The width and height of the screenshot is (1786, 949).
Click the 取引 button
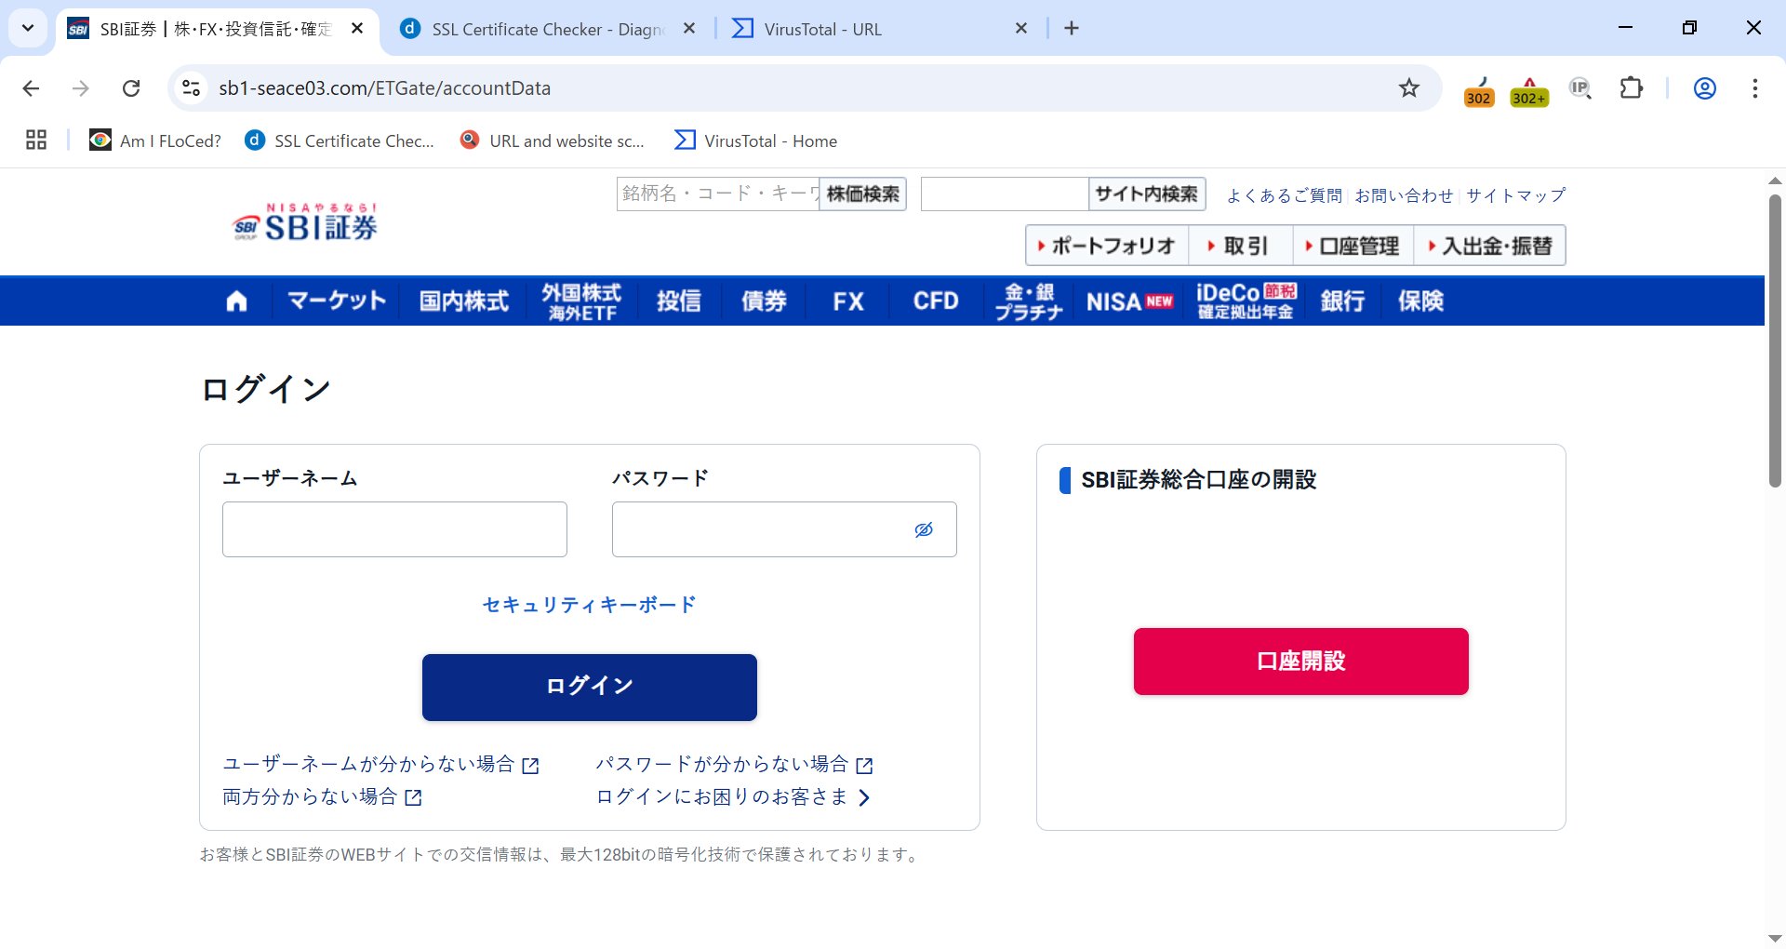pos(1240,246)
